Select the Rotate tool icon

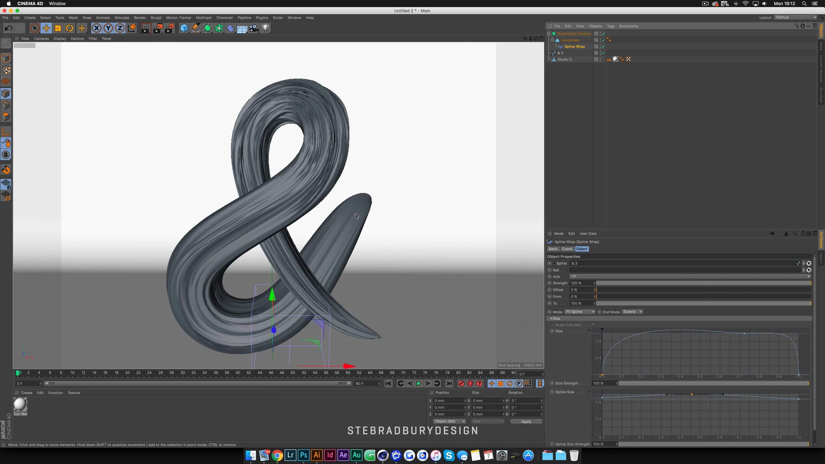pos(70,28)
